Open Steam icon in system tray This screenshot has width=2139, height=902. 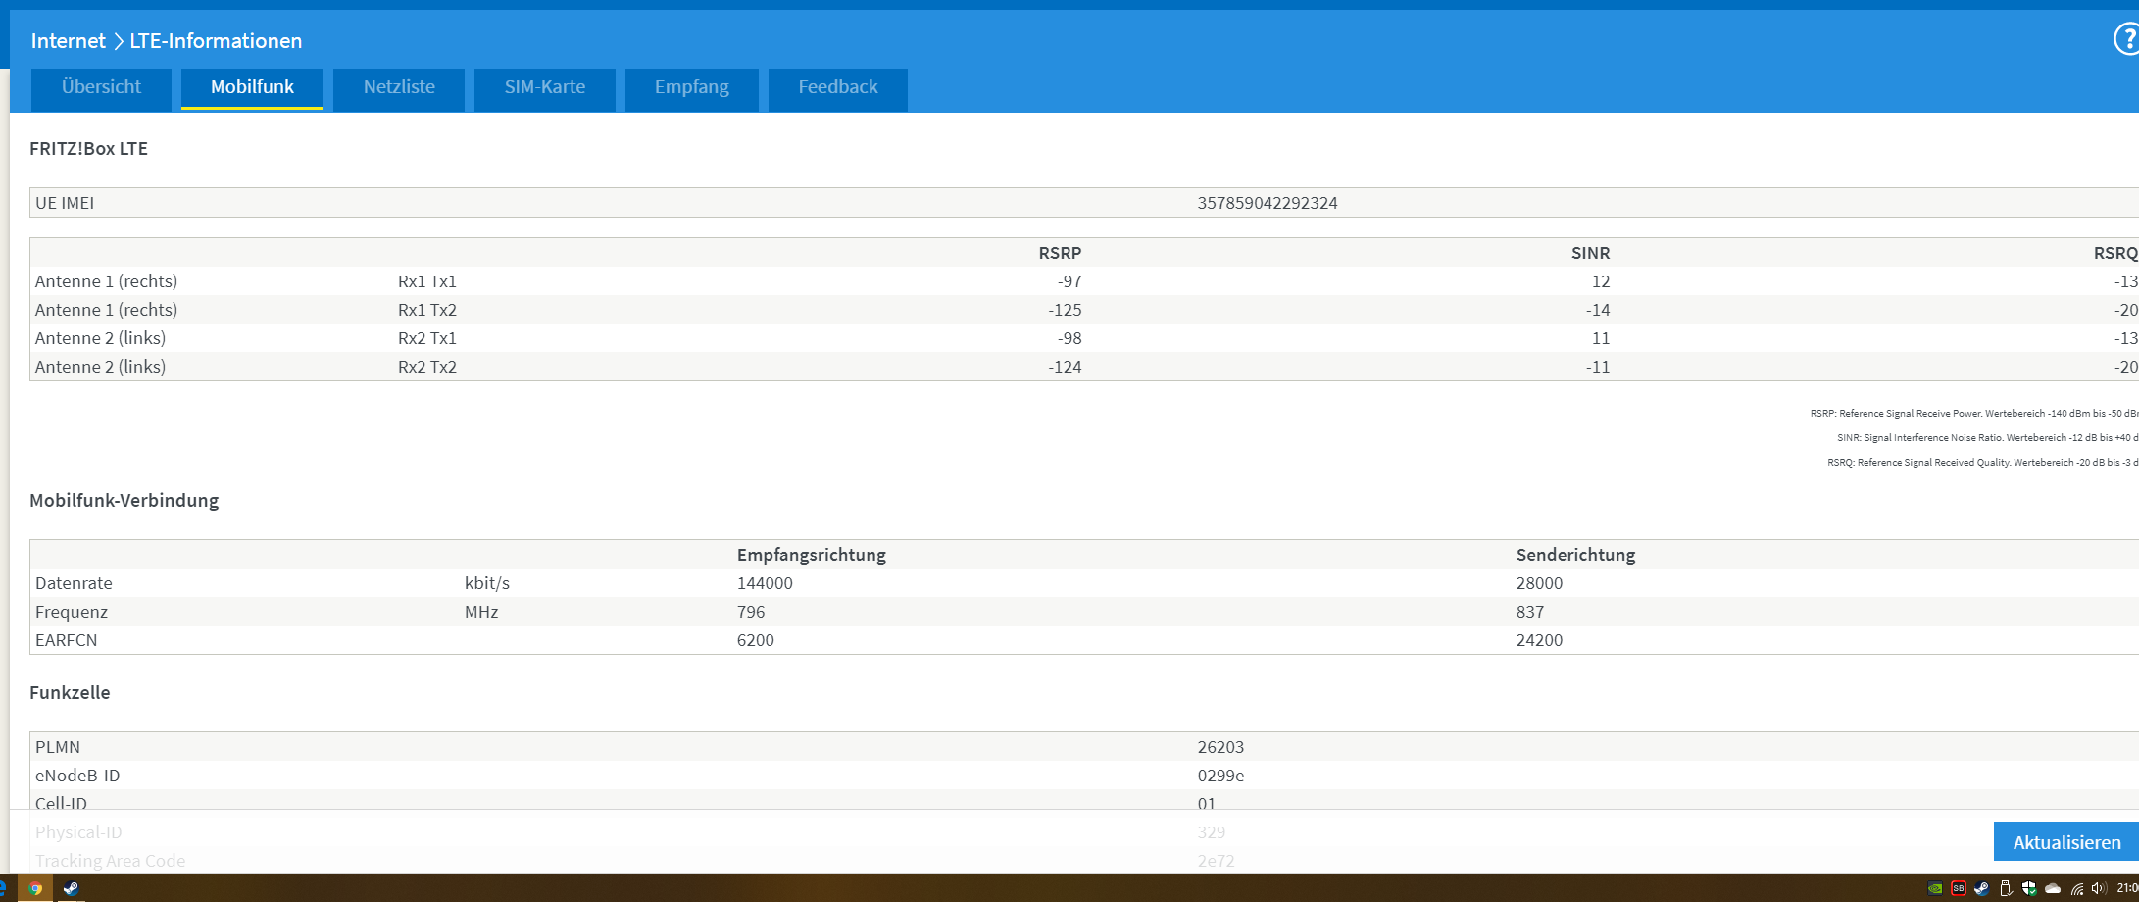click(1982, 888)
